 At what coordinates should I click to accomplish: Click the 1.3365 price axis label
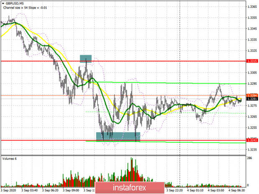click(251, 7)
